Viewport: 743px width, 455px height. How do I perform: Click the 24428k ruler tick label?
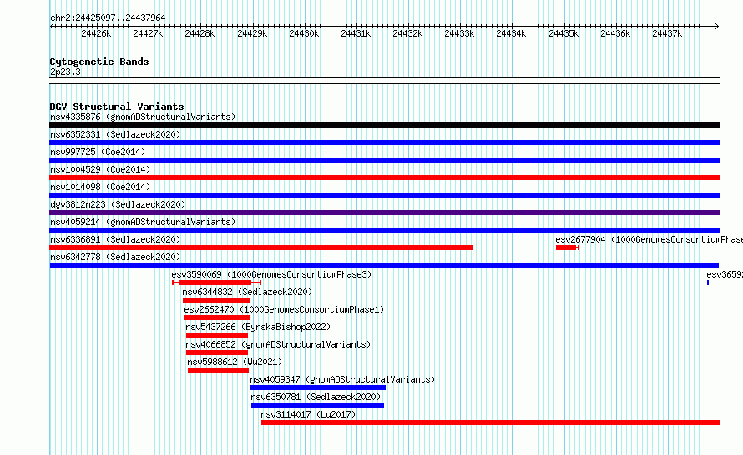point(200,33)
